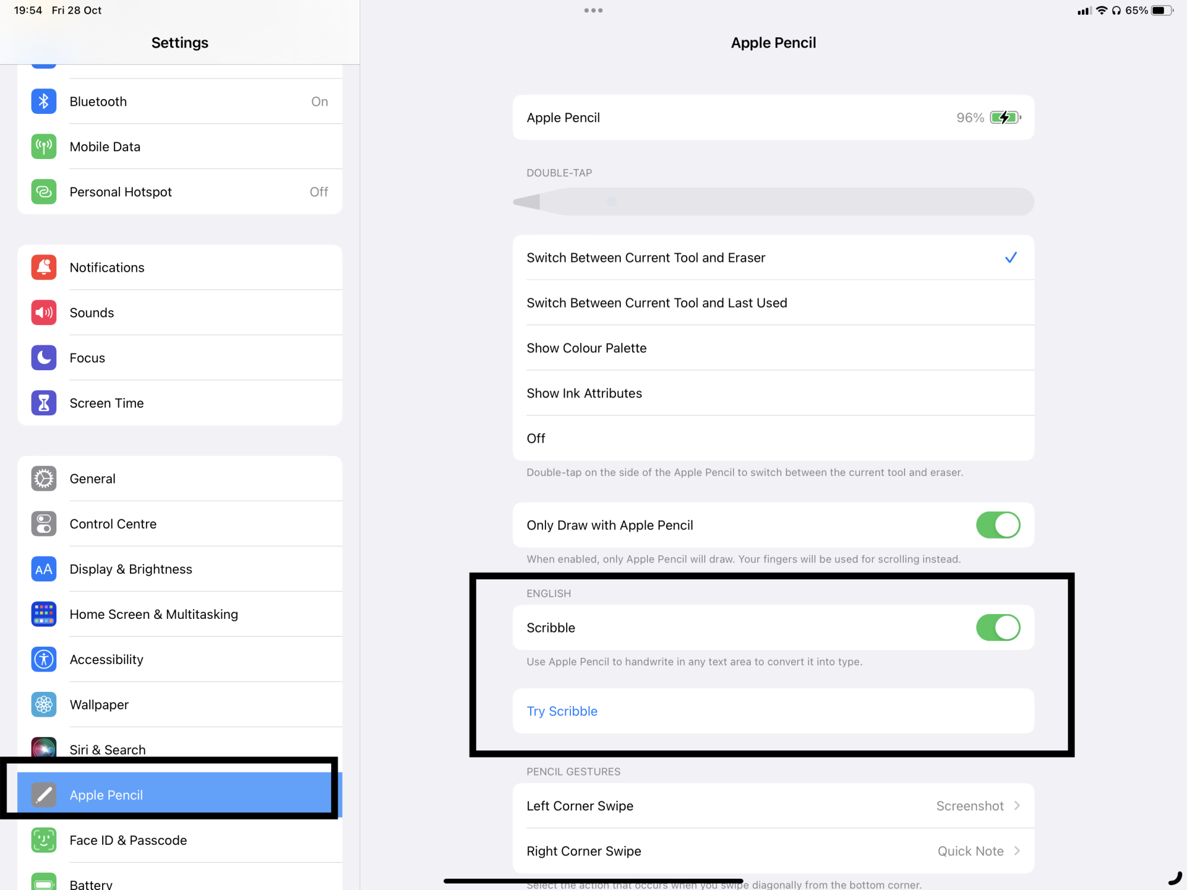Tap the red Notifications bell icon

pos(43,268)
